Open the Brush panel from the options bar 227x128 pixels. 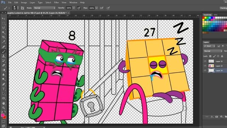tap(22, 8)
